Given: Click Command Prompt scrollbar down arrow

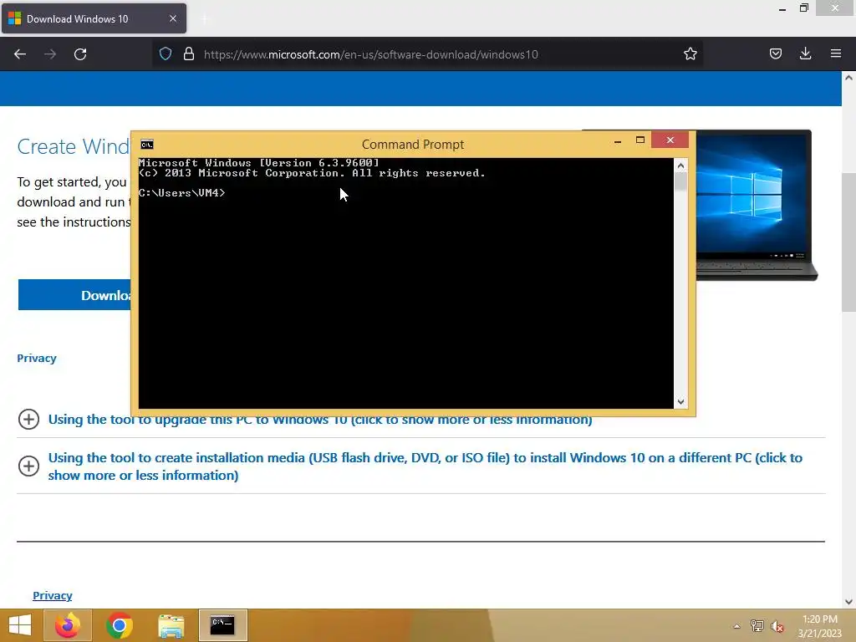Looking at the screenshot, I should coord(680,402).
